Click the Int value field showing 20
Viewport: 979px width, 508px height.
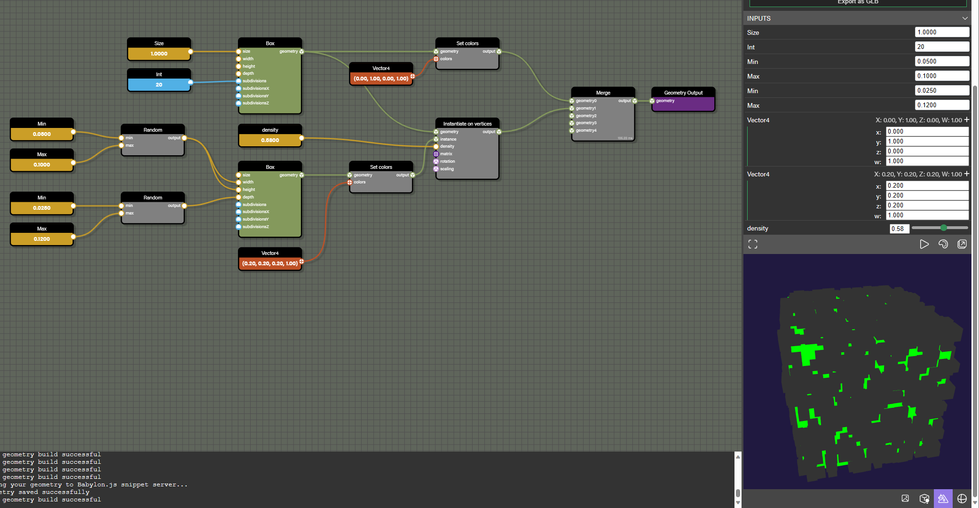coord(942,47)
